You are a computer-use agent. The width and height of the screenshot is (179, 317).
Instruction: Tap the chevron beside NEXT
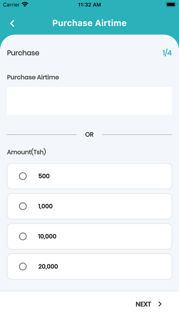click(160, 304)
